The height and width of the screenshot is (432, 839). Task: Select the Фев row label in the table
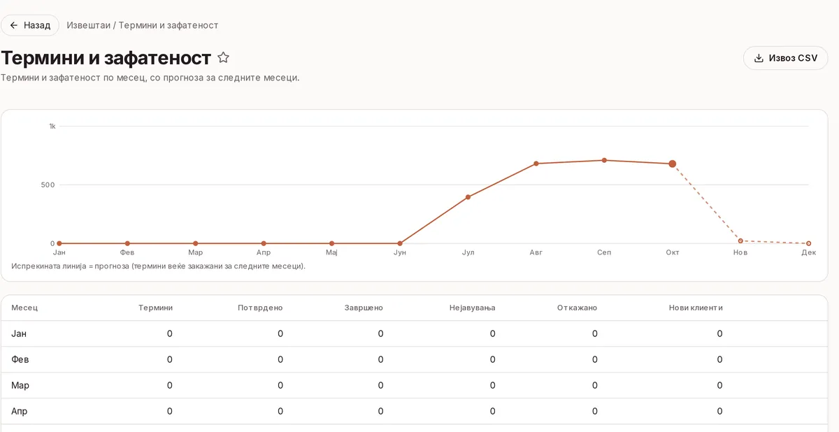20,359
